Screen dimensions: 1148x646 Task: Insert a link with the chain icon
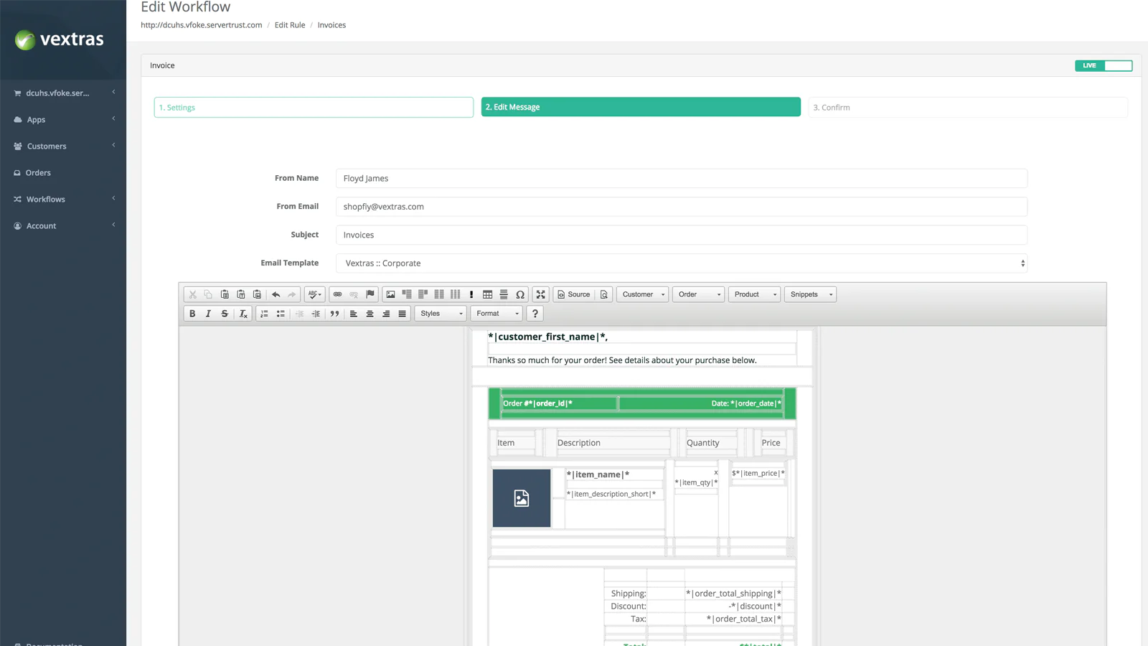337,294
